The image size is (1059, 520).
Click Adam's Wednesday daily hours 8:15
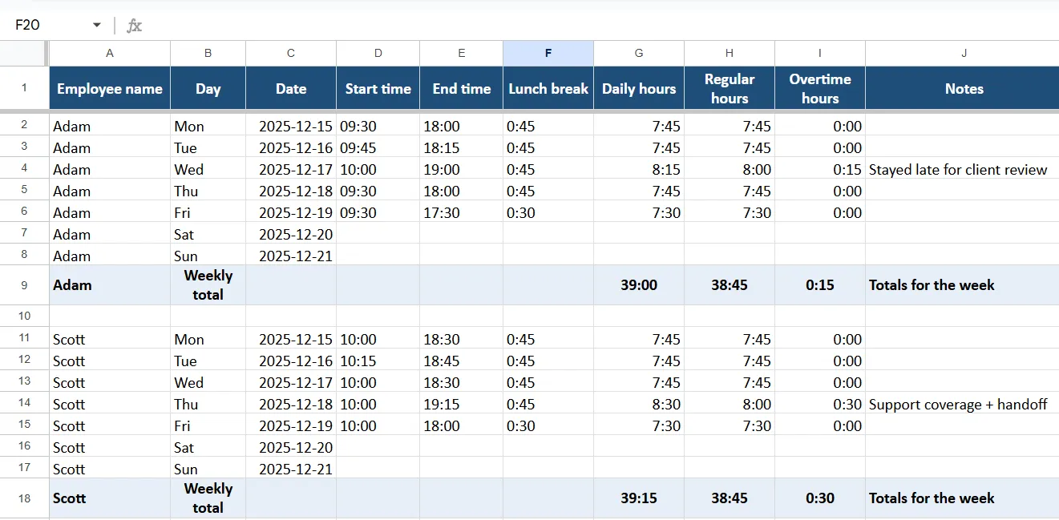(x=639, y=169)
